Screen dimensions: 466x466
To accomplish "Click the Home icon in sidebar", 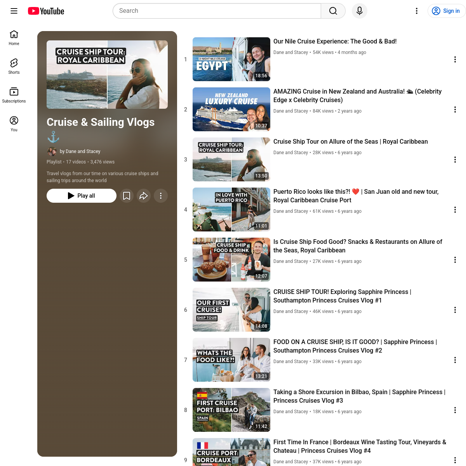I will [x=14, y=37].
